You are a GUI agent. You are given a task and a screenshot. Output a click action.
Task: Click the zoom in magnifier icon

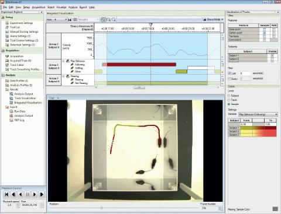[109, 19]
